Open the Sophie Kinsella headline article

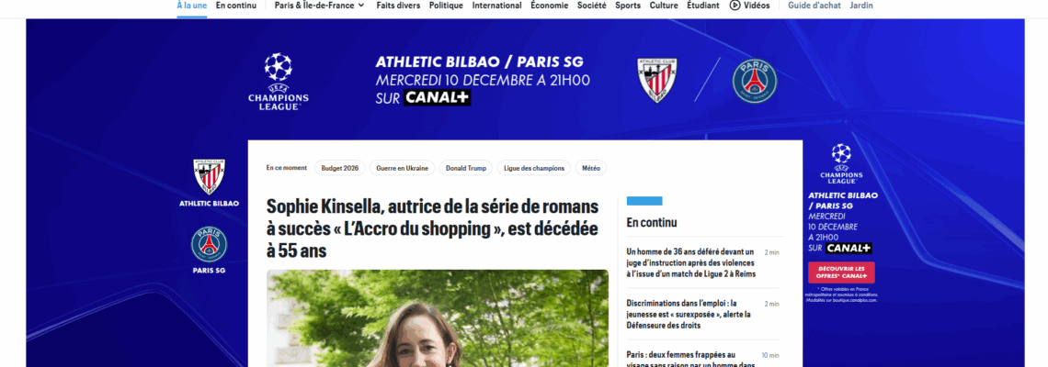point(432,228)
